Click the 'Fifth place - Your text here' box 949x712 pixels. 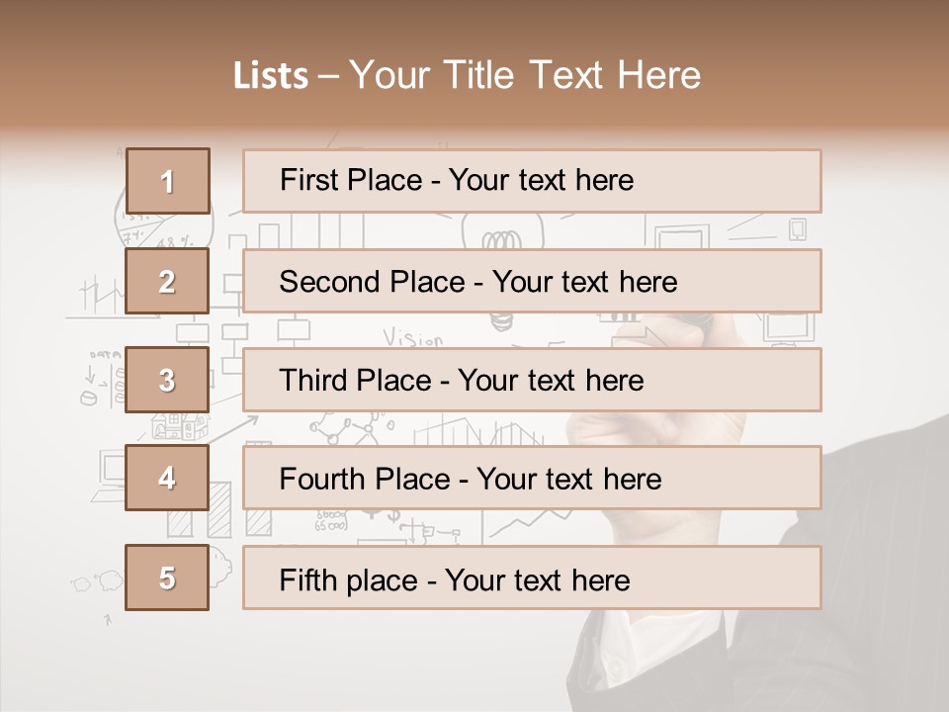(x=532, y=578)
